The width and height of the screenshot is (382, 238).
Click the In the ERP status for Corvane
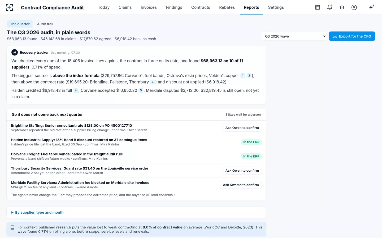[x=251, y=156]
